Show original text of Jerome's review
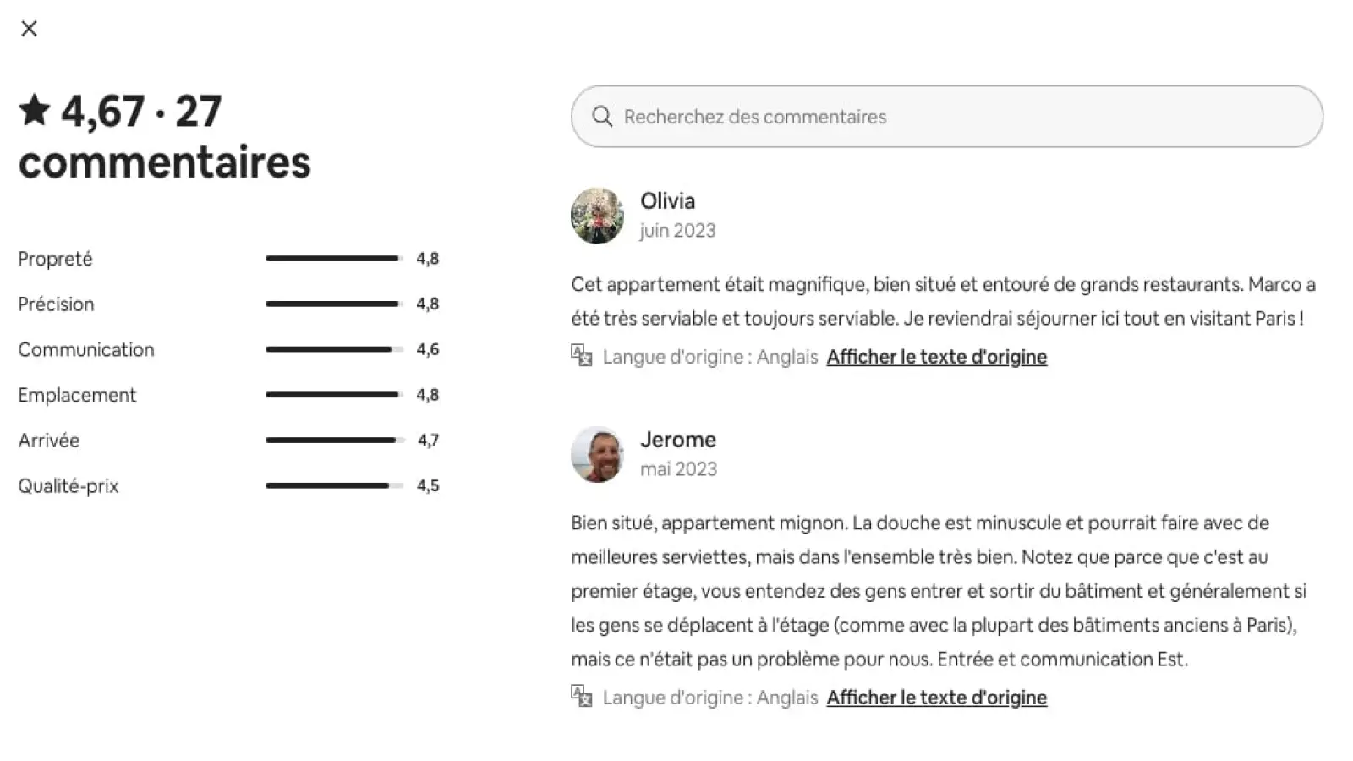 point(936,698)
